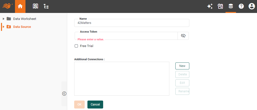Click the sparkle AI assistant icon

[x=210, y=6]
